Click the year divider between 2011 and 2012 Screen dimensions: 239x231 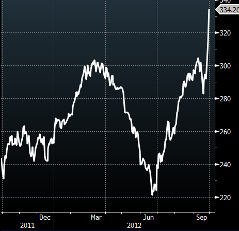[x=54, y=225]
